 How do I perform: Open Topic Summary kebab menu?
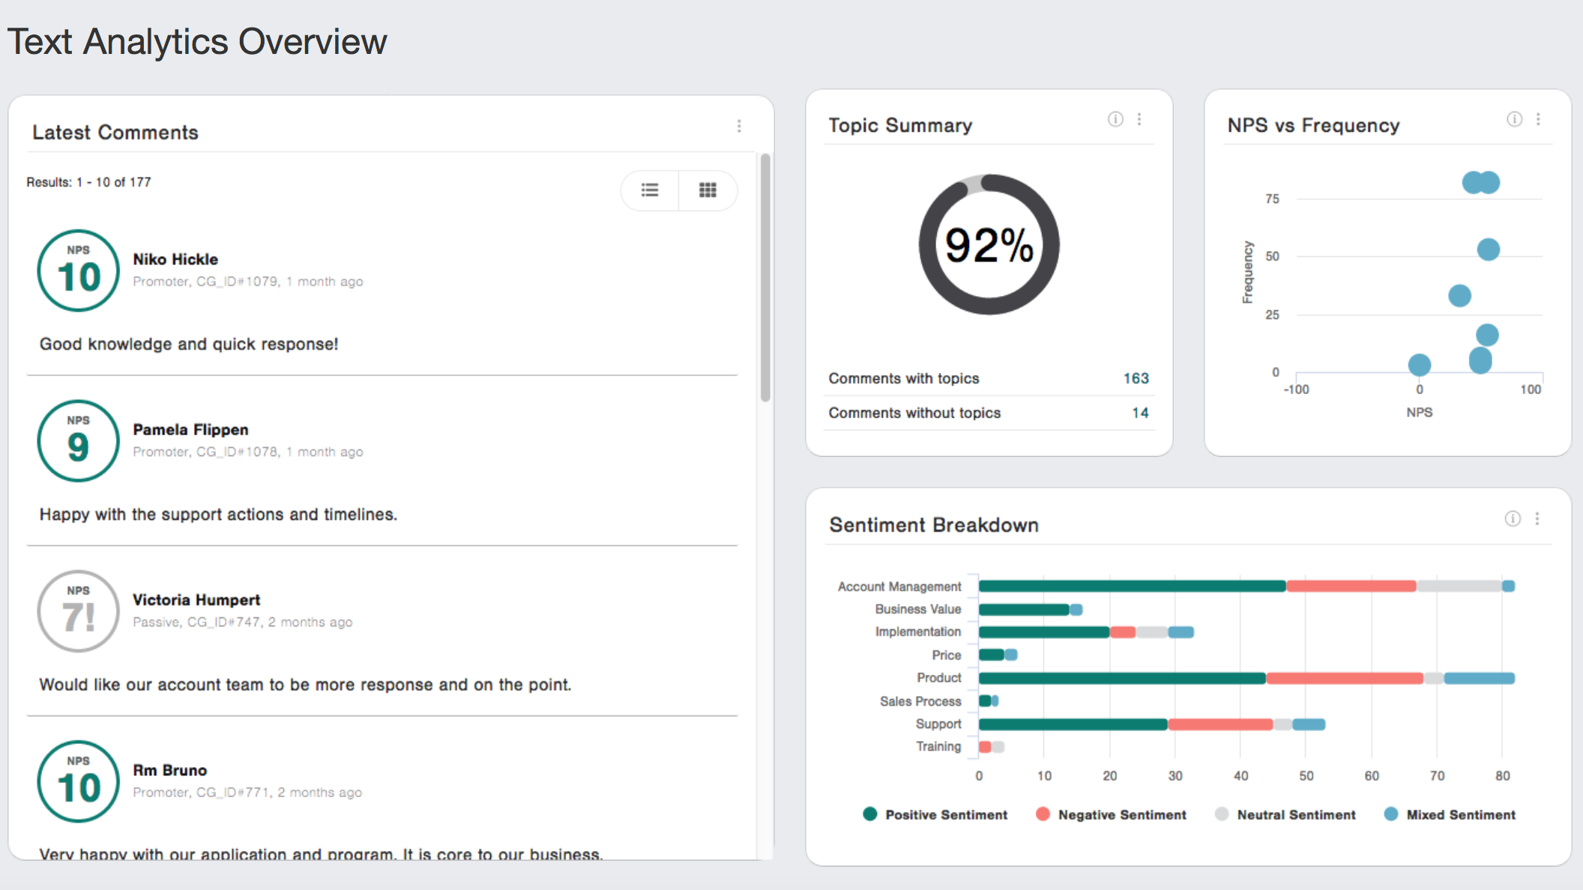(1139, 119)
